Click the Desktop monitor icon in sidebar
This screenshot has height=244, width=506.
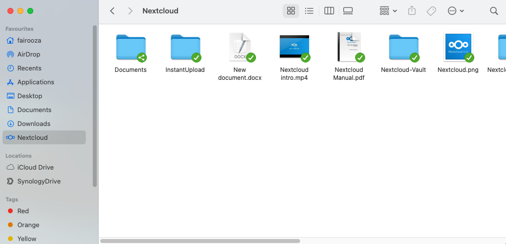coord(10,96)
